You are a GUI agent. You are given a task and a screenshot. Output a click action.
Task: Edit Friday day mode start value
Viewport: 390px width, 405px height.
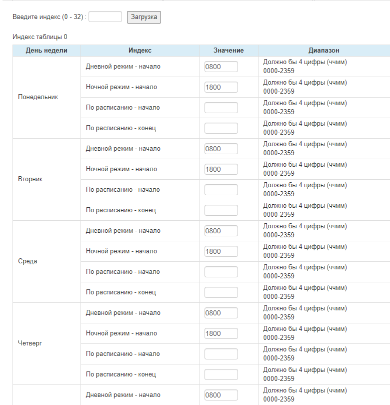[x=221, y=395]
